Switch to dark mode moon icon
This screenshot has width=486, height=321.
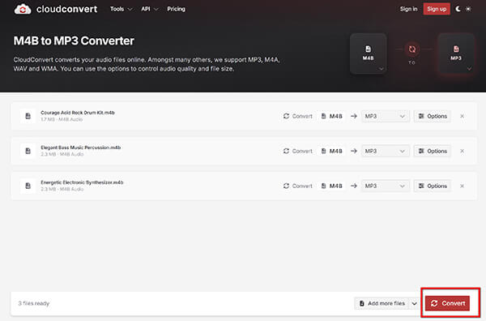click(x=458, y=9)
